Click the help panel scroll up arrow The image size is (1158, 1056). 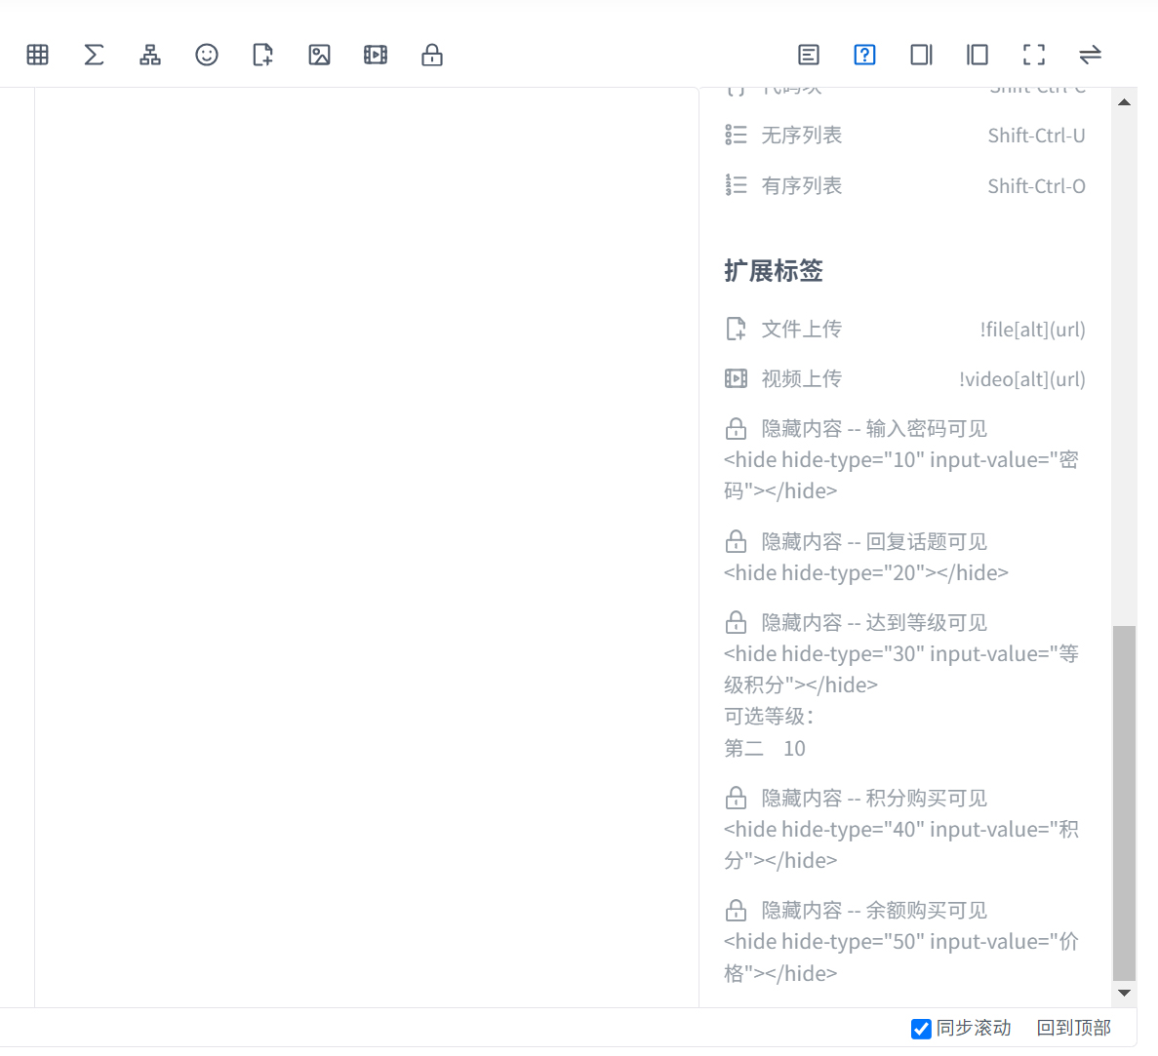coord(1124,102)
